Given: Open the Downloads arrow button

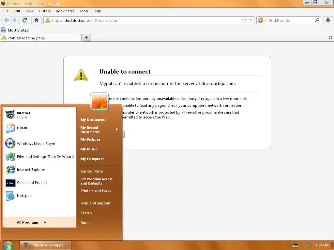Looking at the screenshot, I should click(x=328, y=20).
